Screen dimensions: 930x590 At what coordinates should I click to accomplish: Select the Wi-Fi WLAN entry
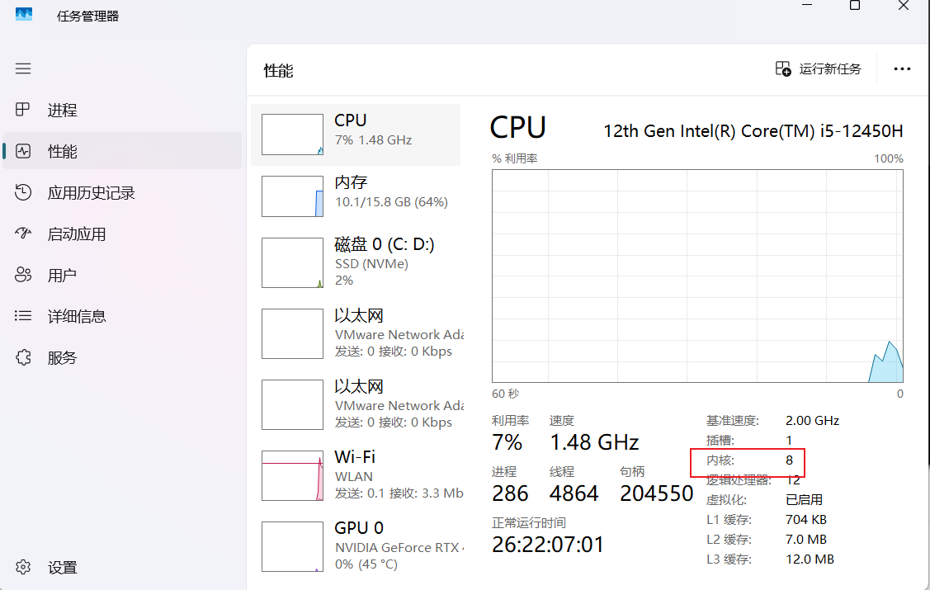356,475
